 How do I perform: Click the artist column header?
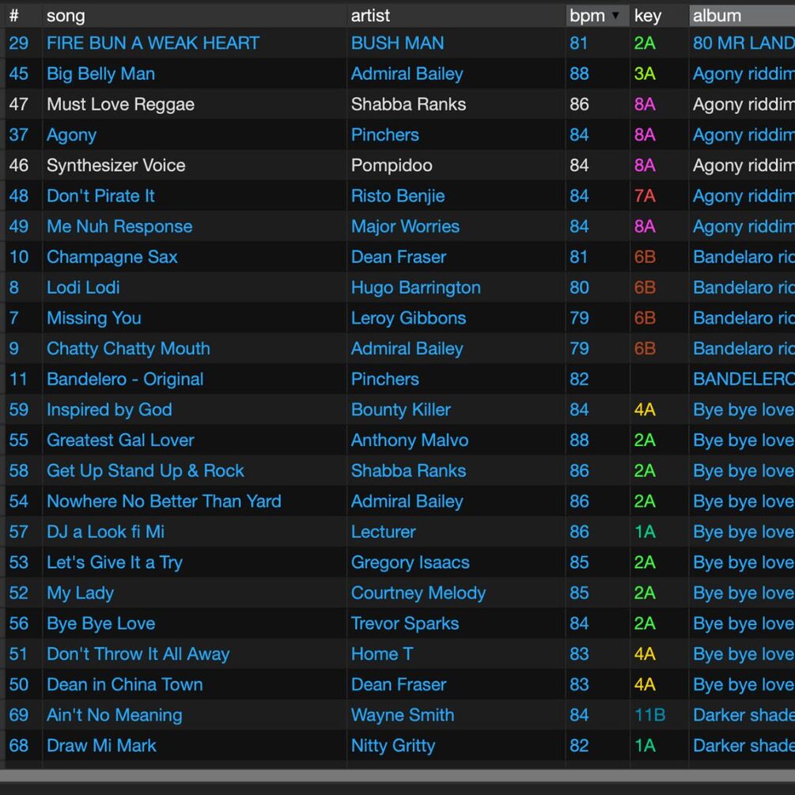(456, 16)
